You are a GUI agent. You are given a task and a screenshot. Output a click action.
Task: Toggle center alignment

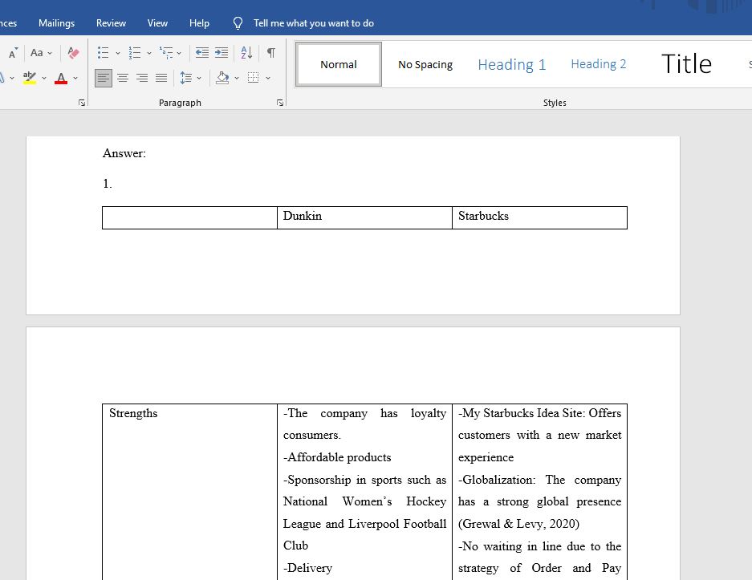click(123, 78)
